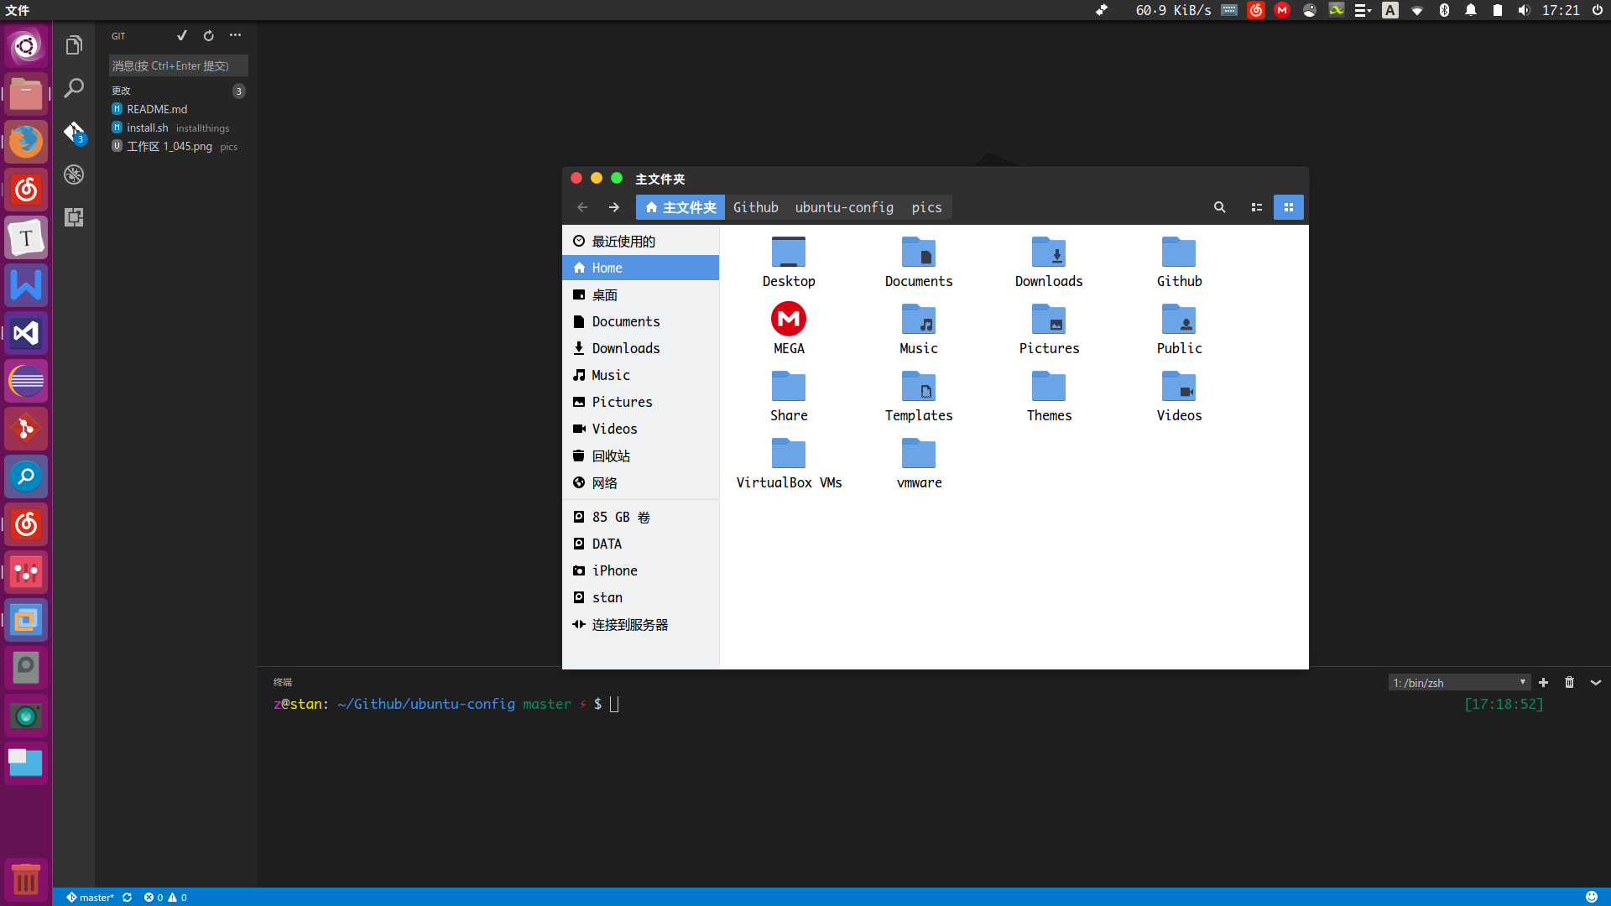This screenshot has width=1611, height=906.
Task: Open the Debug view icon
Action: click(74, 174)
